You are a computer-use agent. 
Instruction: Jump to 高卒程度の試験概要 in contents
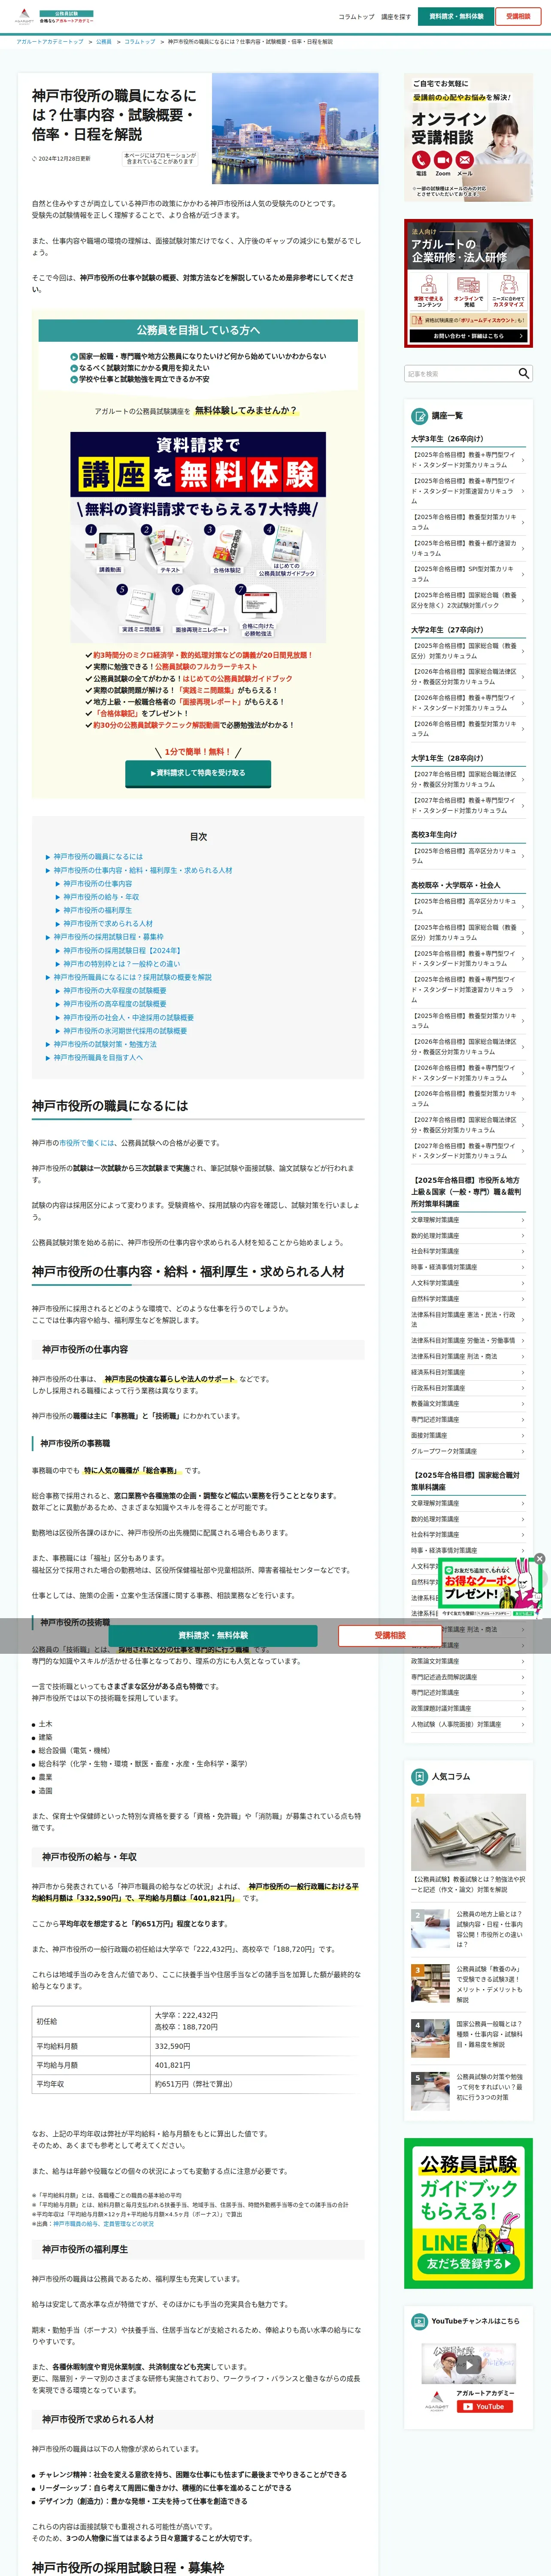click(115, 1004)
